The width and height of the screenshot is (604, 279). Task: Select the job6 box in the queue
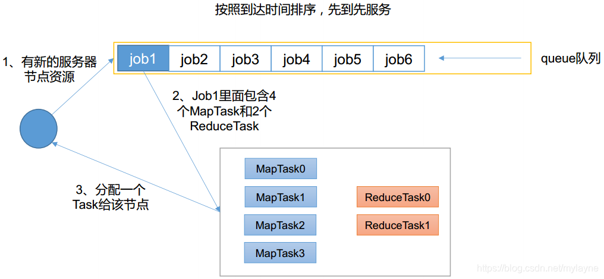click(399, 58)
